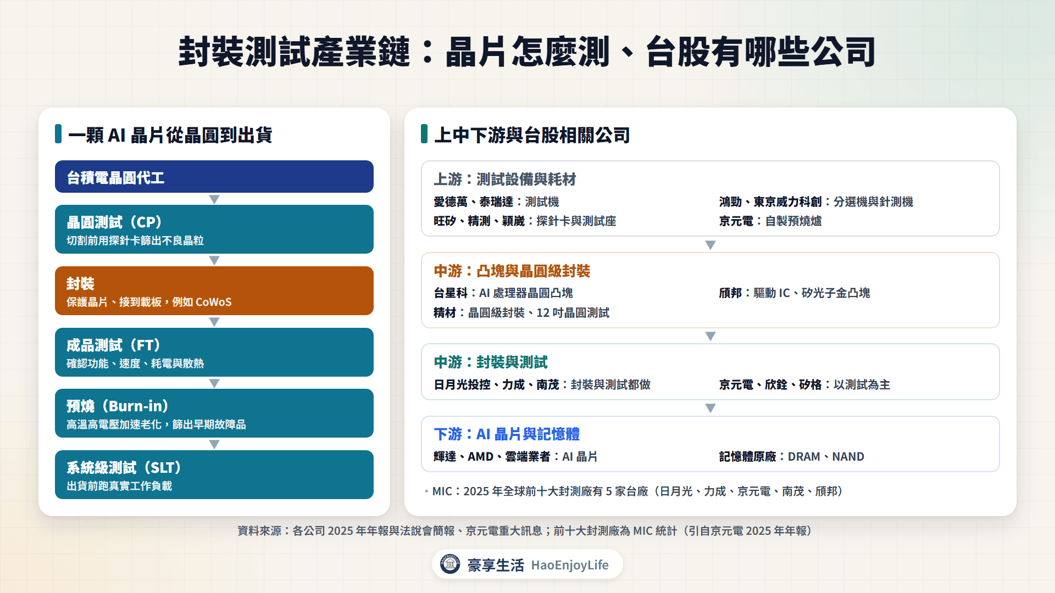
Task: Click the text 愛德萬、泰瑞達：測試機
Action: click(496, 202)
